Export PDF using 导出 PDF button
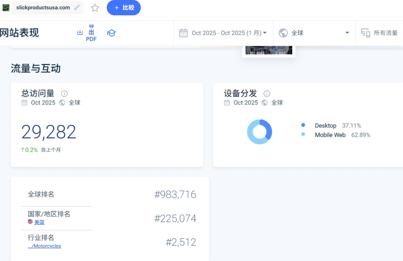This screenshot has height=261, width=403. pyautogui.click(x=91, y=33)
